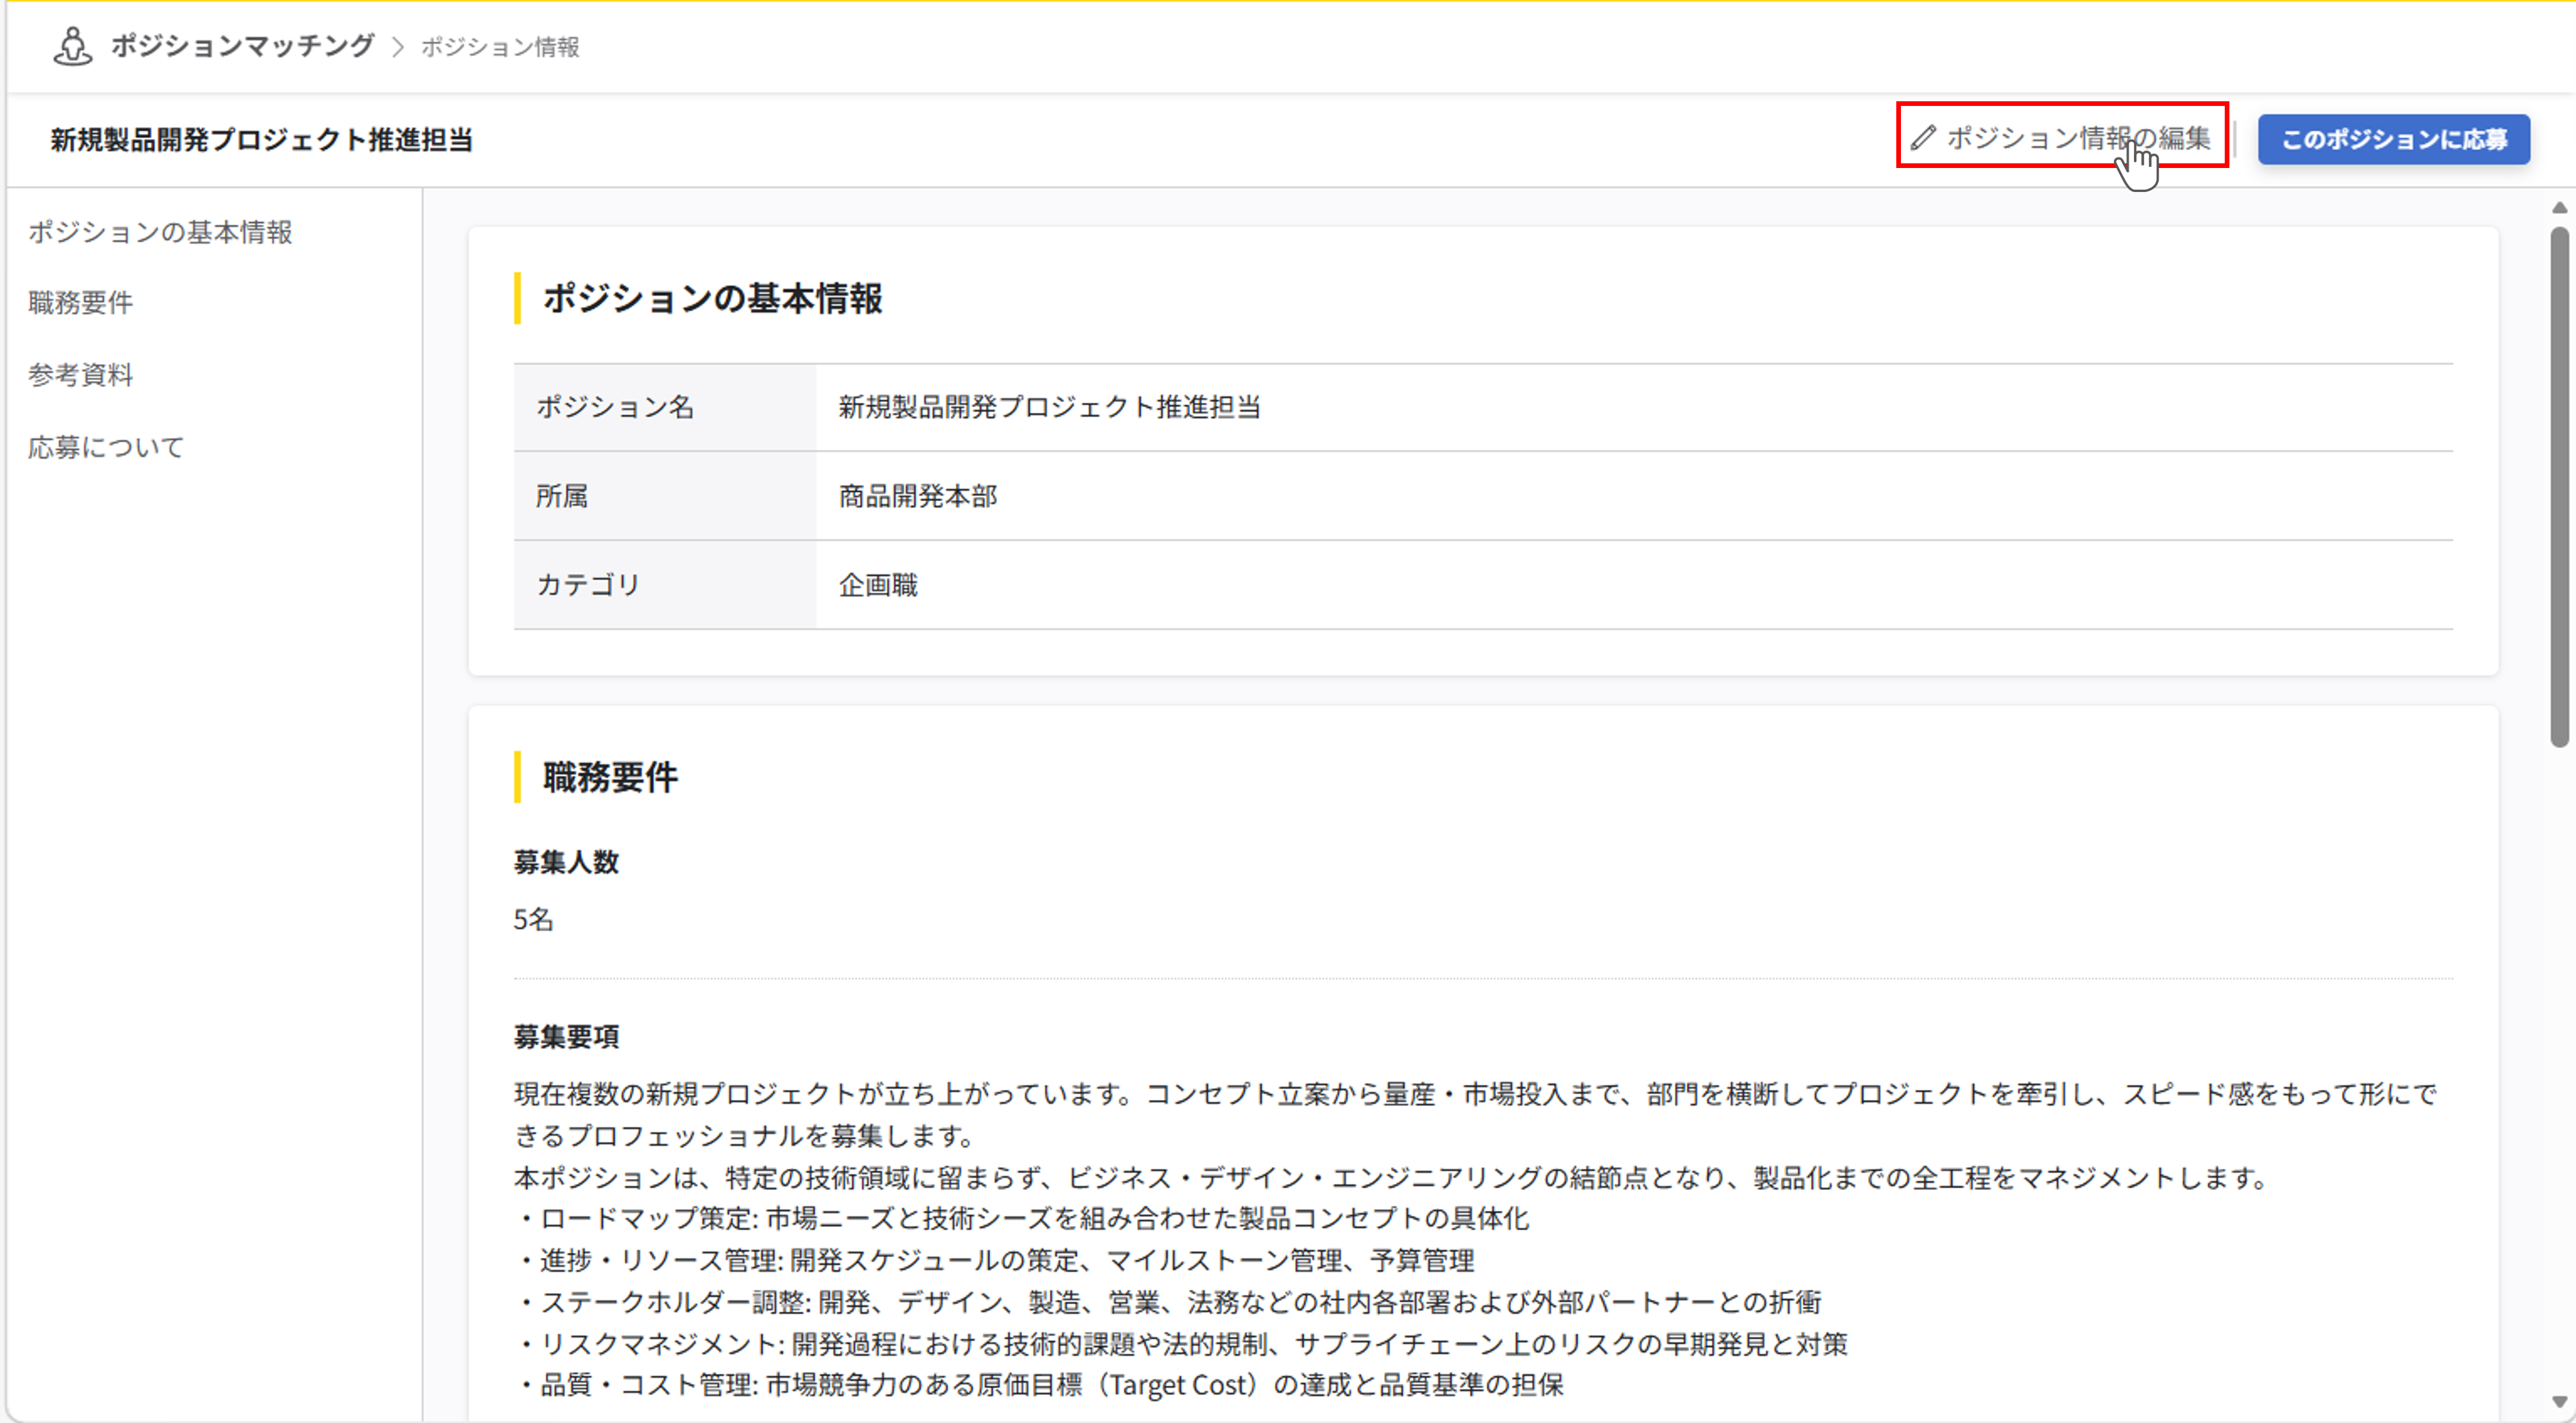Viewport: 2576px width, 1423px height.
Task: Click the paragraph starting 現在複数の新規プロジェクト
Action: click(x=1476, y=1115)
